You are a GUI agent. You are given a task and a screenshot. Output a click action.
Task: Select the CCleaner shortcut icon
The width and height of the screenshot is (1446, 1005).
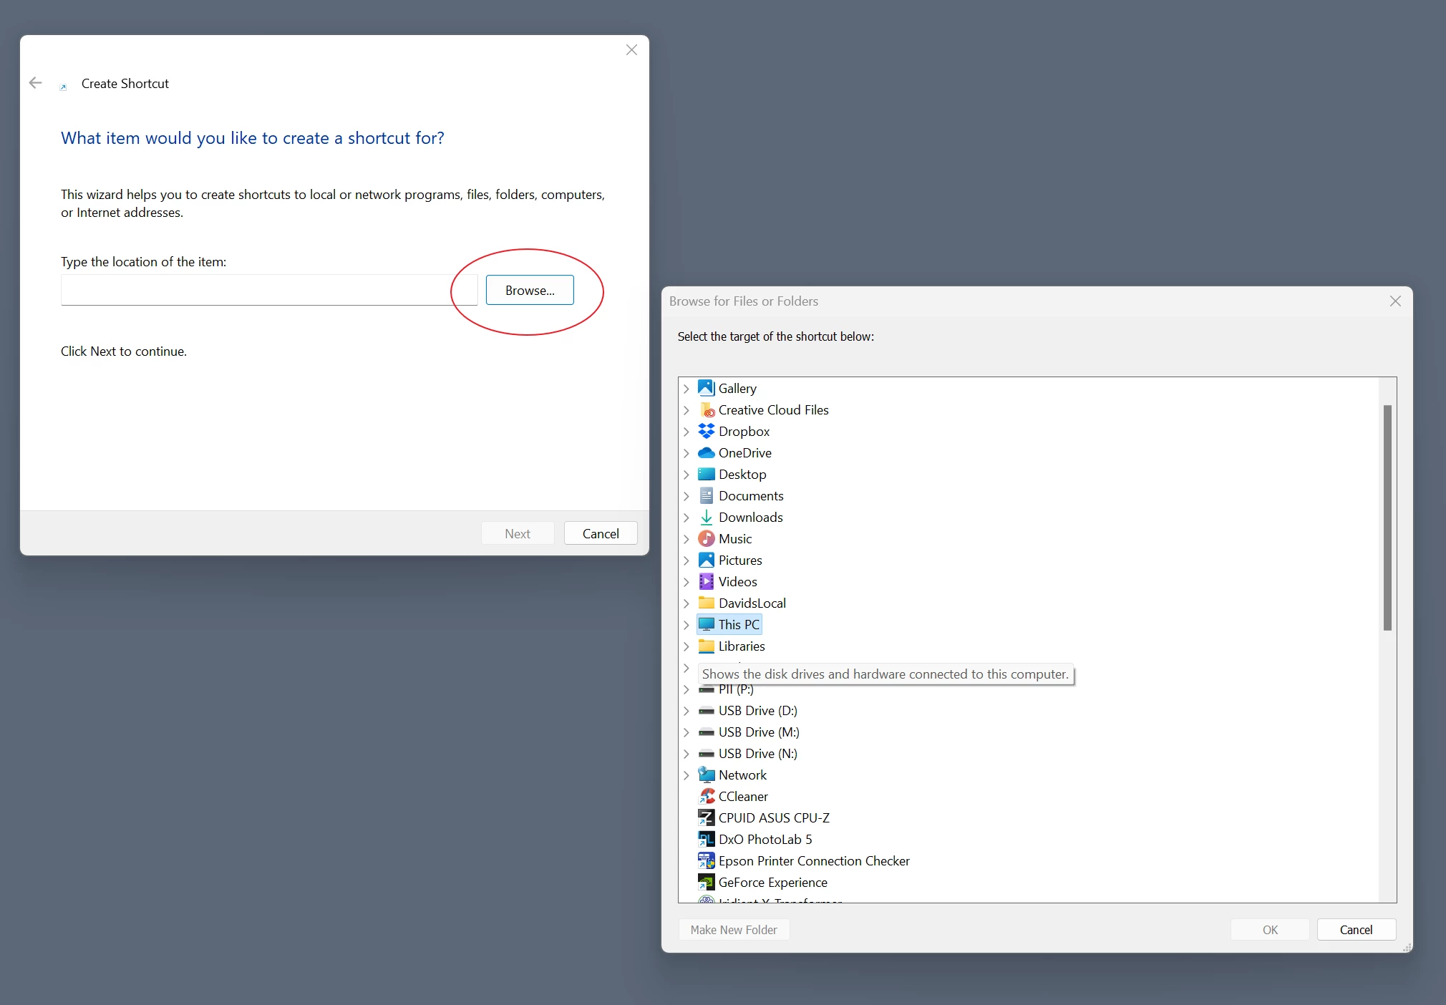pyautogui.click(x=707, y=796)
